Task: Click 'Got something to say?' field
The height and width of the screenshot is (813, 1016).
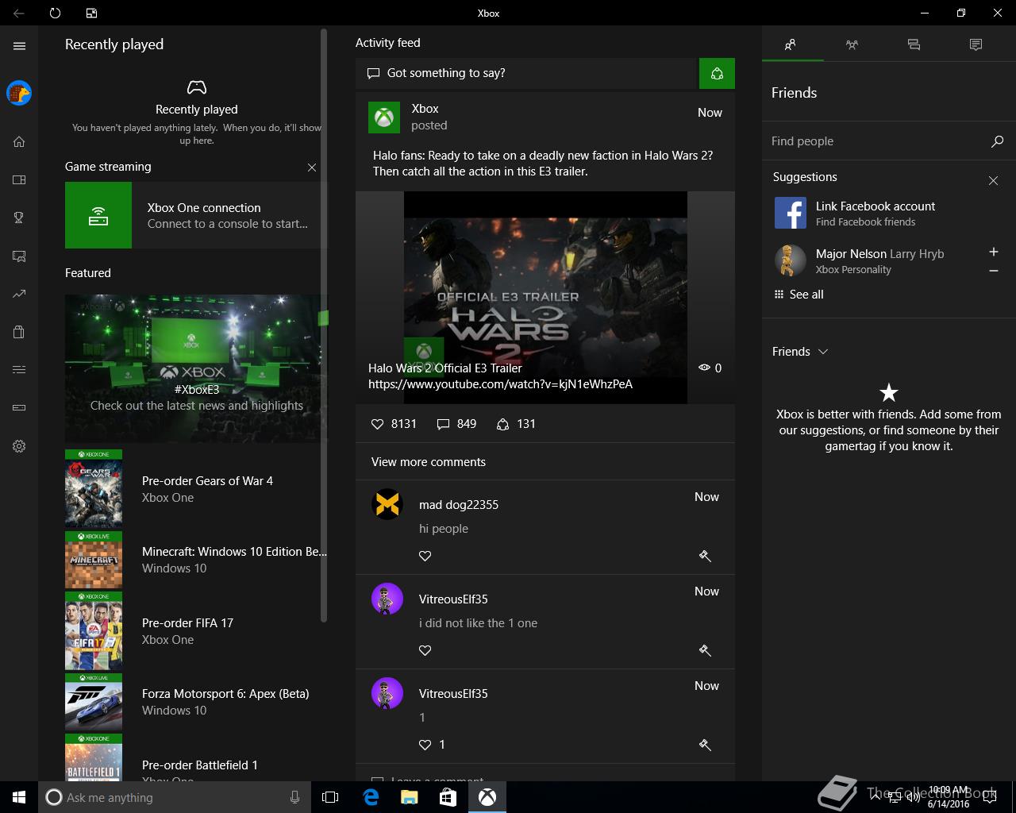Action: pos(527,73)
